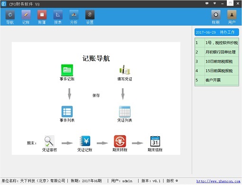Click the 凭证记账 notebook icon
This screenshot has width=242, height=185.
tap(85, 141)
